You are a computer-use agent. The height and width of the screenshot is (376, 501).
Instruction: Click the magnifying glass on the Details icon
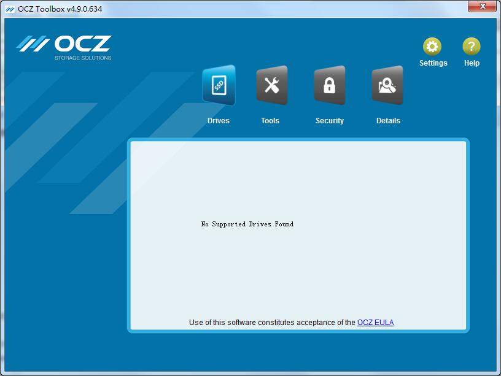click(x=387, y=85)
